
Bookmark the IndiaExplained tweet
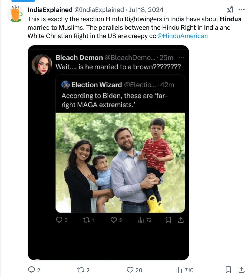pyautogui.click(x=228, y=270)
